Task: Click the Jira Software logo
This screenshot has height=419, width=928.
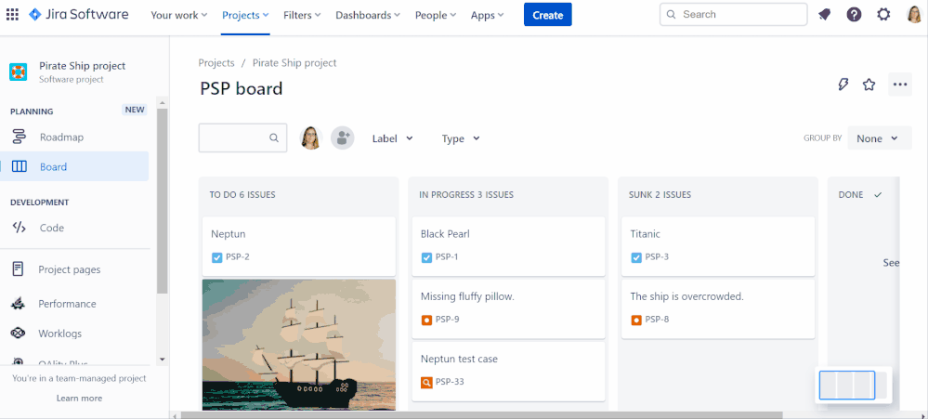Action: 79,15
